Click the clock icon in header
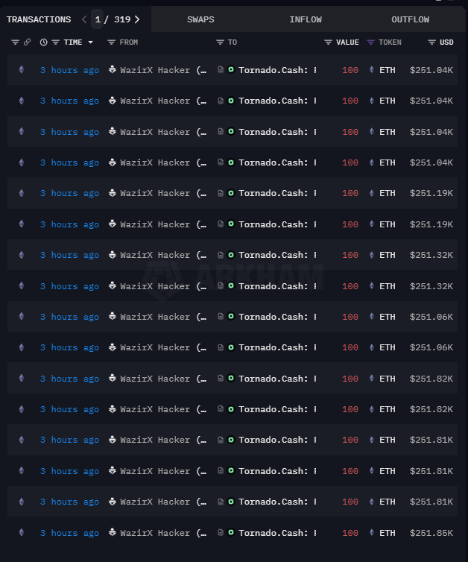The height and width of the screenshot is (562, 468). click(x=43, y=42)
